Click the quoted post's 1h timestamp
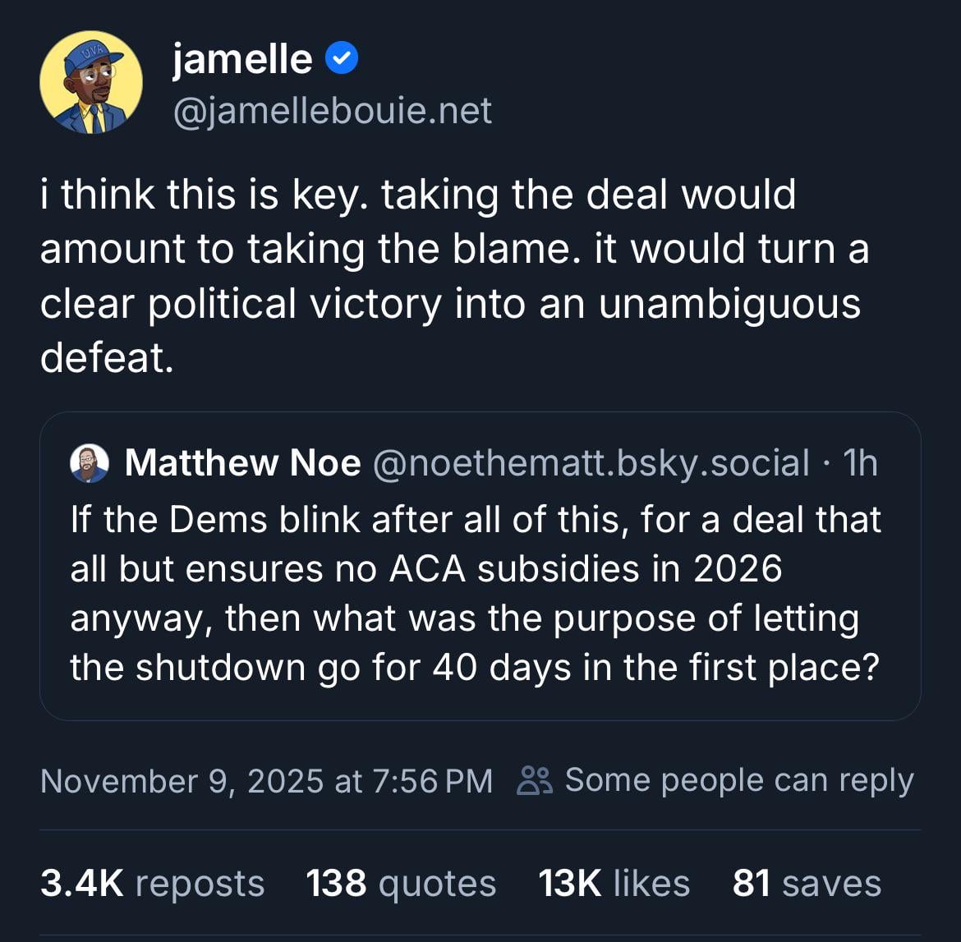Screen dimensions: 961x942 tap(860, 463)
